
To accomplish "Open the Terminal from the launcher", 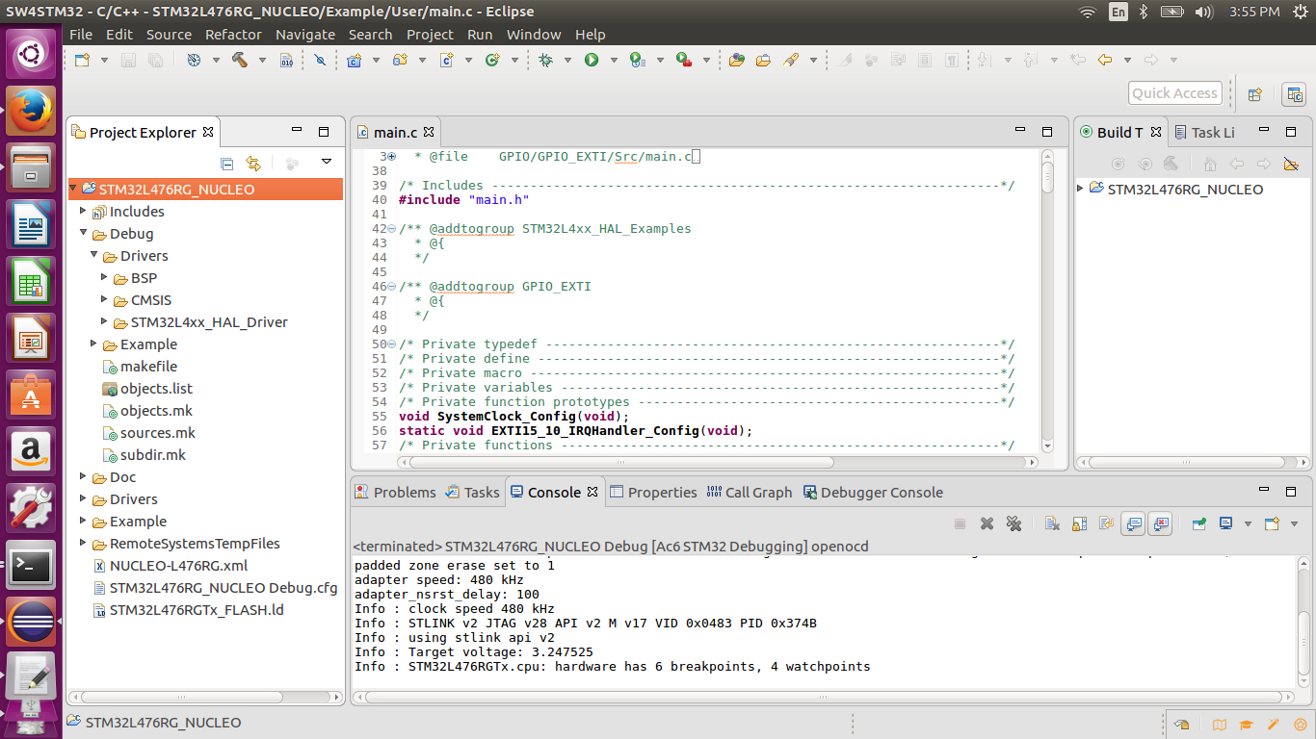I will click(31, 567).
